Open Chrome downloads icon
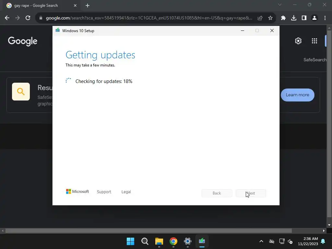The image size is (332, 249). pyautogui.click(x=294, y=18)
